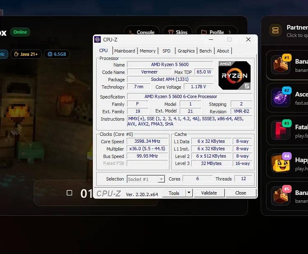Click the Cores value 6

coord(198,178)
